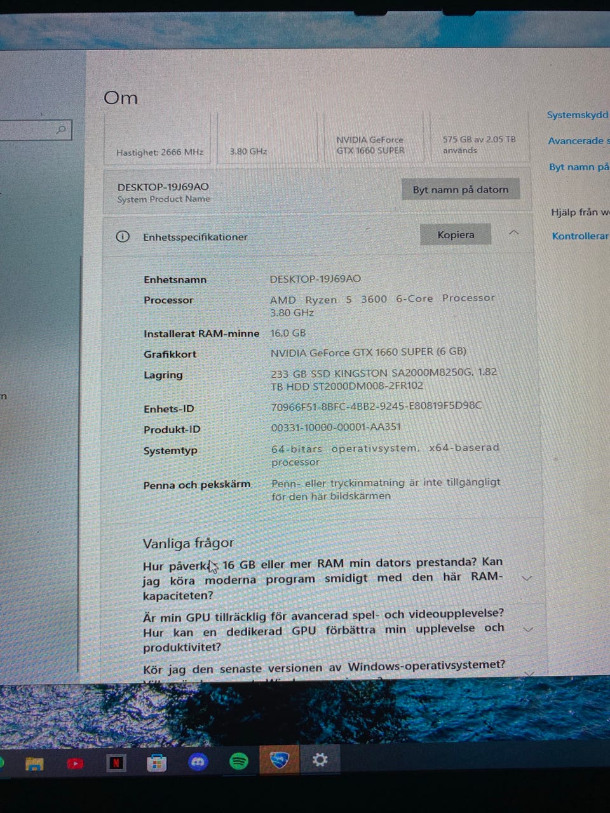610x813 pixels.
Task: Click the Installerat RAM-minne label
Action: pyautogui.click(x=201, y=333)
